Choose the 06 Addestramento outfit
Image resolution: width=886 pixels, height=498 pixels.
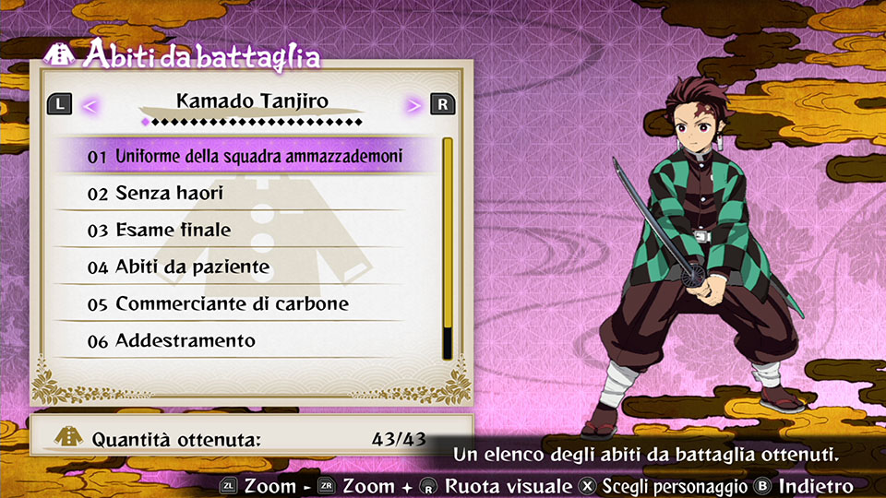[245, 340]
